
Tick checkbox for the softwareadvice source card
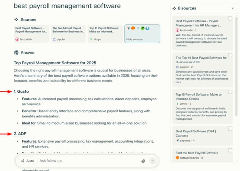[230, 150]
